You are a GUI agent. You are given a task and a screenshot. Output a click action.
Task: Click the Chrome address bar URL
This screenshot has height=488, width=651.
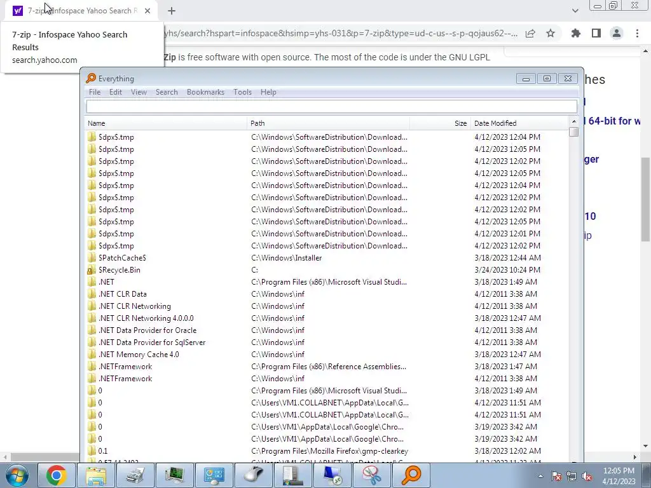[341, 33]
